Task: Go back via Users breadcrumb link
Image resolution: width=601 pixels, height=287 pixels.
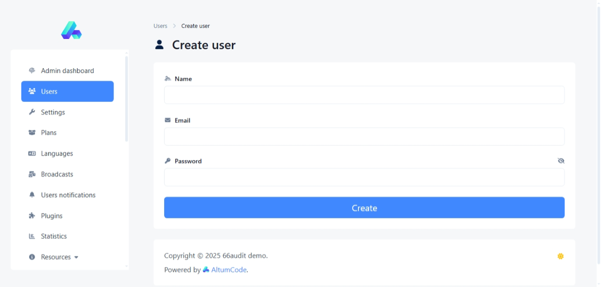Action: point(160,26)
